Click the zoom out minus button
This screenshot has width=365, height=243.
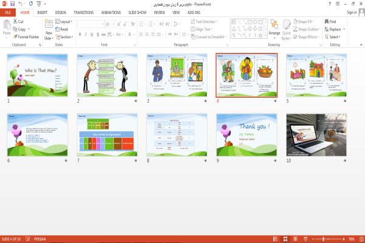click(313, 239)
